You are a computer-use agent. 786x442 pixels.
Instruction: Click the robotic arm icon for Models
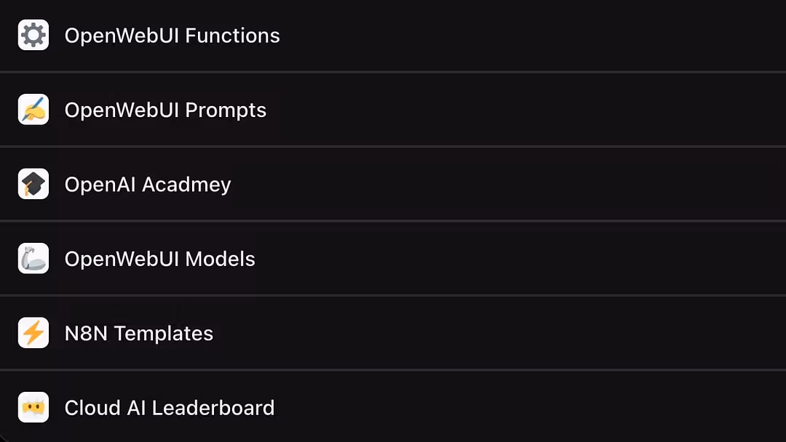pos(33,258)
